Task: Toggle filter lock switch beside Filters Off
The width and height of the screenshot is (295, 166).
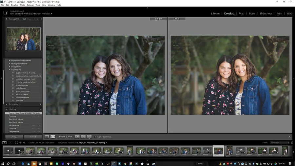Action: tap(292, 143)
